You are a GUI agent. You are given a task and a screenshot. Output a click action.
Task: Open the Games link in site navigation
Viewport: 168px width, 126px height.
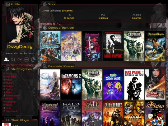tap(10, 89)
